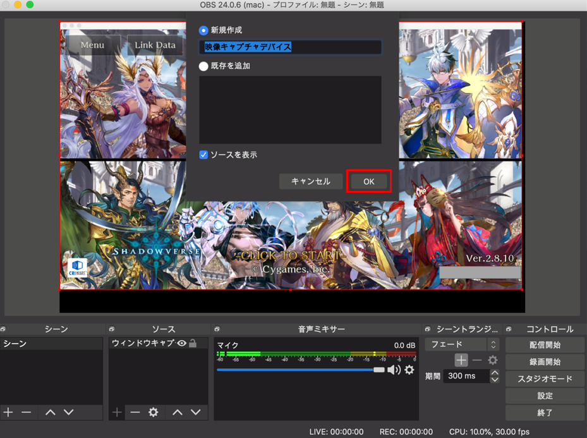Open transition properties gear icon
Viewport: 587px width, 438px height.
tap(493, 360)
